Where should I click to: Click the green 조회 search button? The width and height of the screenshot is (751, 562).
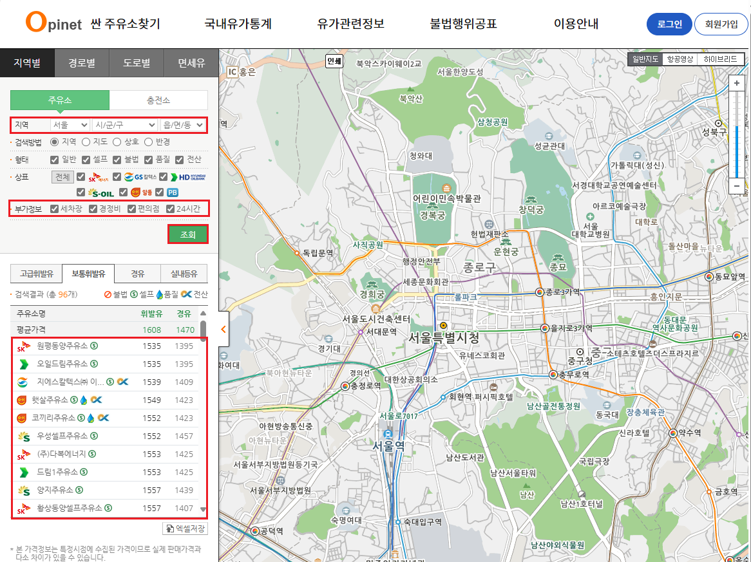point(188,234)
